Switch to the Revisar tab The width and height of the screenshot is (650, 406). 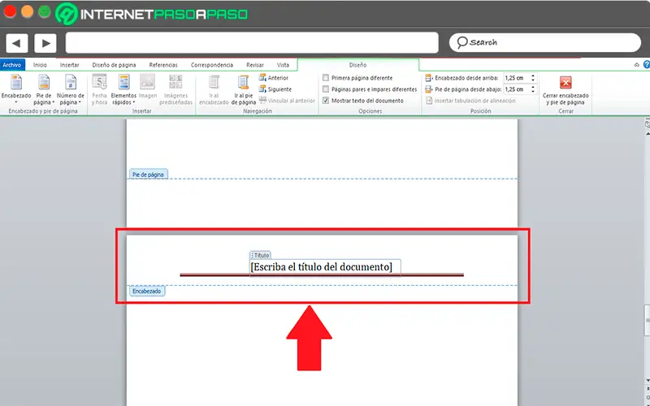[x=255, y=65]
